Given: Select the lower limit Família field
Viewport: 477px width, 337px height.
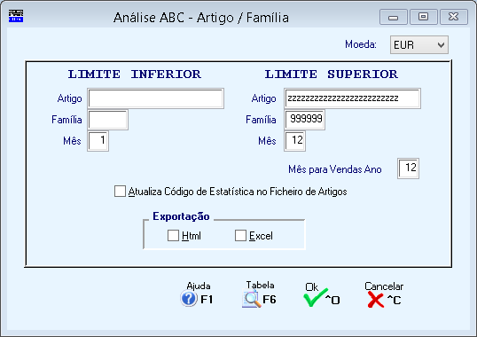Looking at the screenshot, I should (x=107, y=120).
